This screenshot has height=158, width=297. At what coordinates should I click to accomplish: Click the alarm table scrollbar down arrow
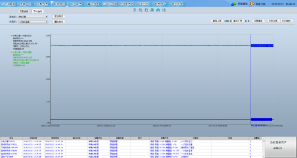(x=263, y=156)
